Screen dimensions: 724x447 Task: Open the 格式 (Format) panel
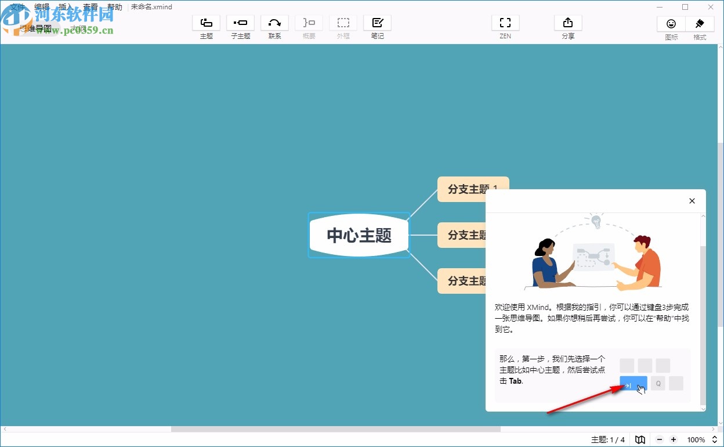click(x=699, y=26)
